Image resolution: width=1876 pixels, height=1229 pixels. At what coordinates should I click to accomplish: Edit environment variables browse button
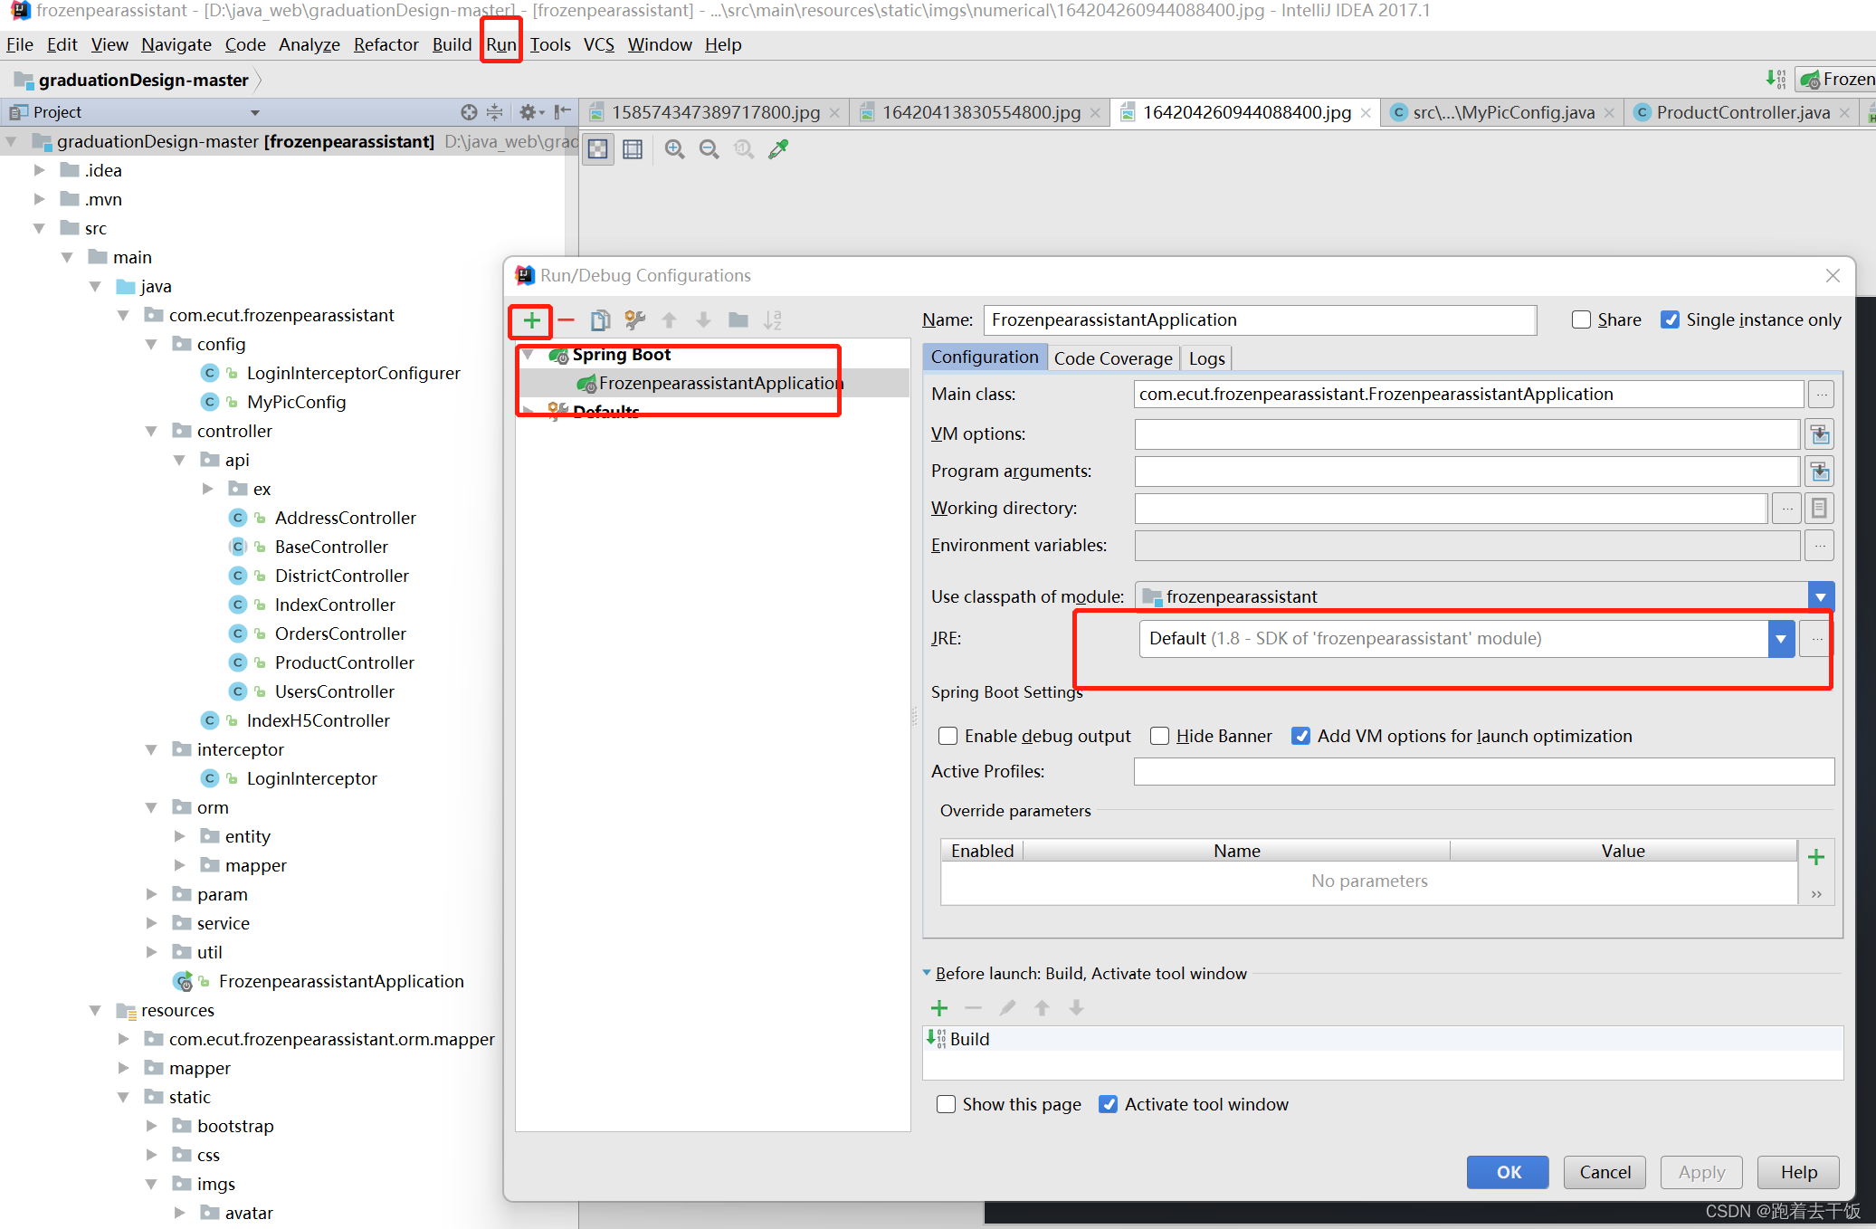coord(1820,547)
